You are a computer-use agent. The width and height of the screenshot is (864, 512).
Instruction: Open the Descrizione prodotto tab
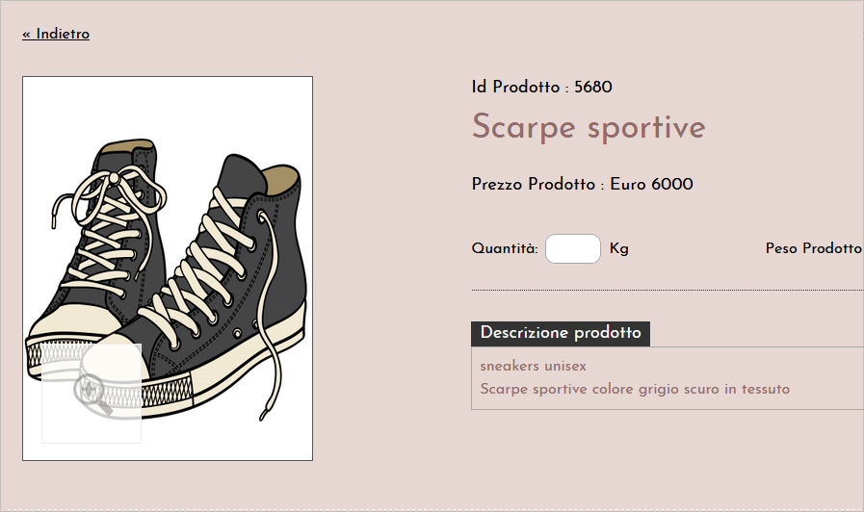pos(561,334)
